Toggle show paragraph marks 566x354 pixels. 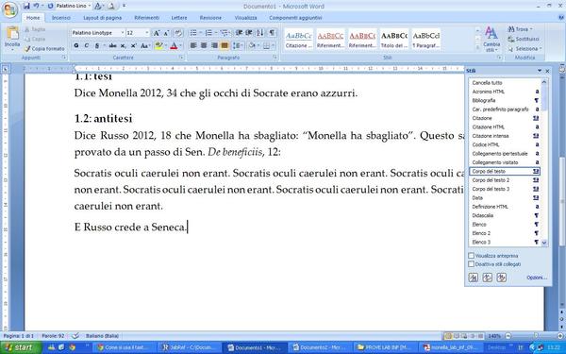(x=272, y=33)
